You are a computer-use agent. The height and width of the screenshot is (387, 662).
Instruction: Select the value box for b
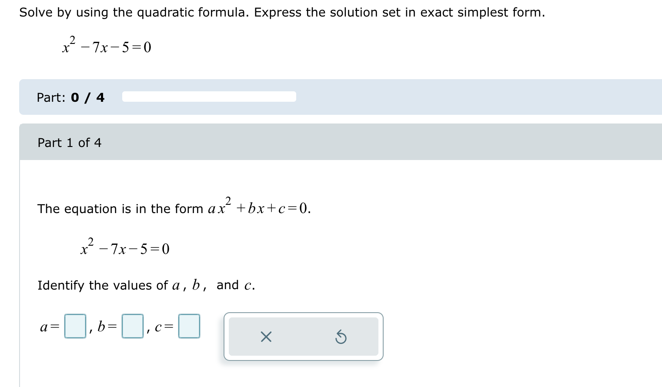[132, 326]
